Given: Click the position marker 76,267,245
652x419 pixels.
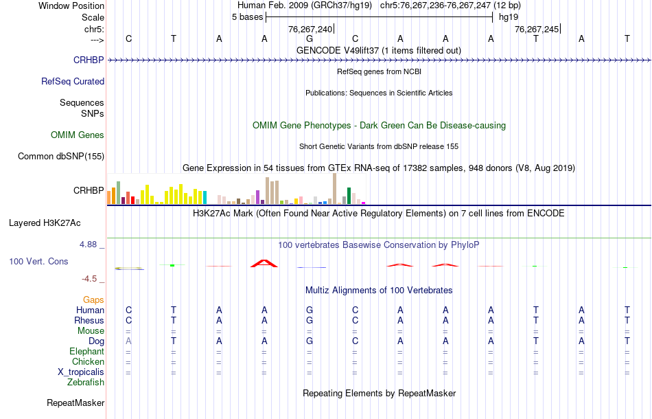Looking at the screenshot, I should click(537, 29).
